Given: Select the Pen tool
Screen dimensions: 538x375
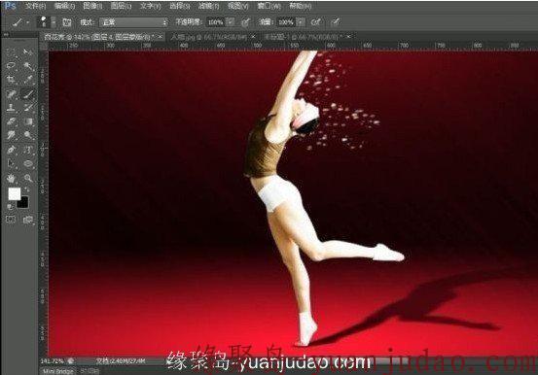Looking at the screenshot, I should point(12,150).
